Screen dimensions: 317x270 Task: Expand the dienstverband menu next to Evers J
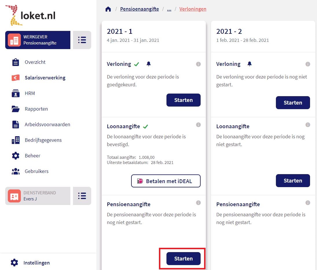click(x=82, y=196)
